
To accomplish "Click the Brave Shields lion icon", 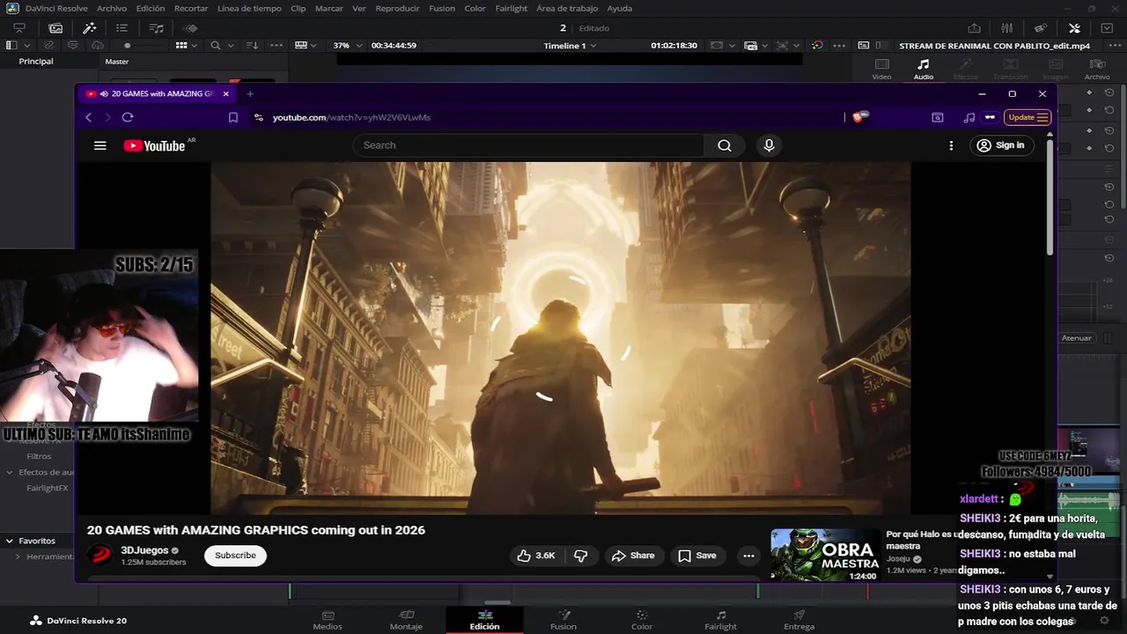I will (x=859, y=117).
